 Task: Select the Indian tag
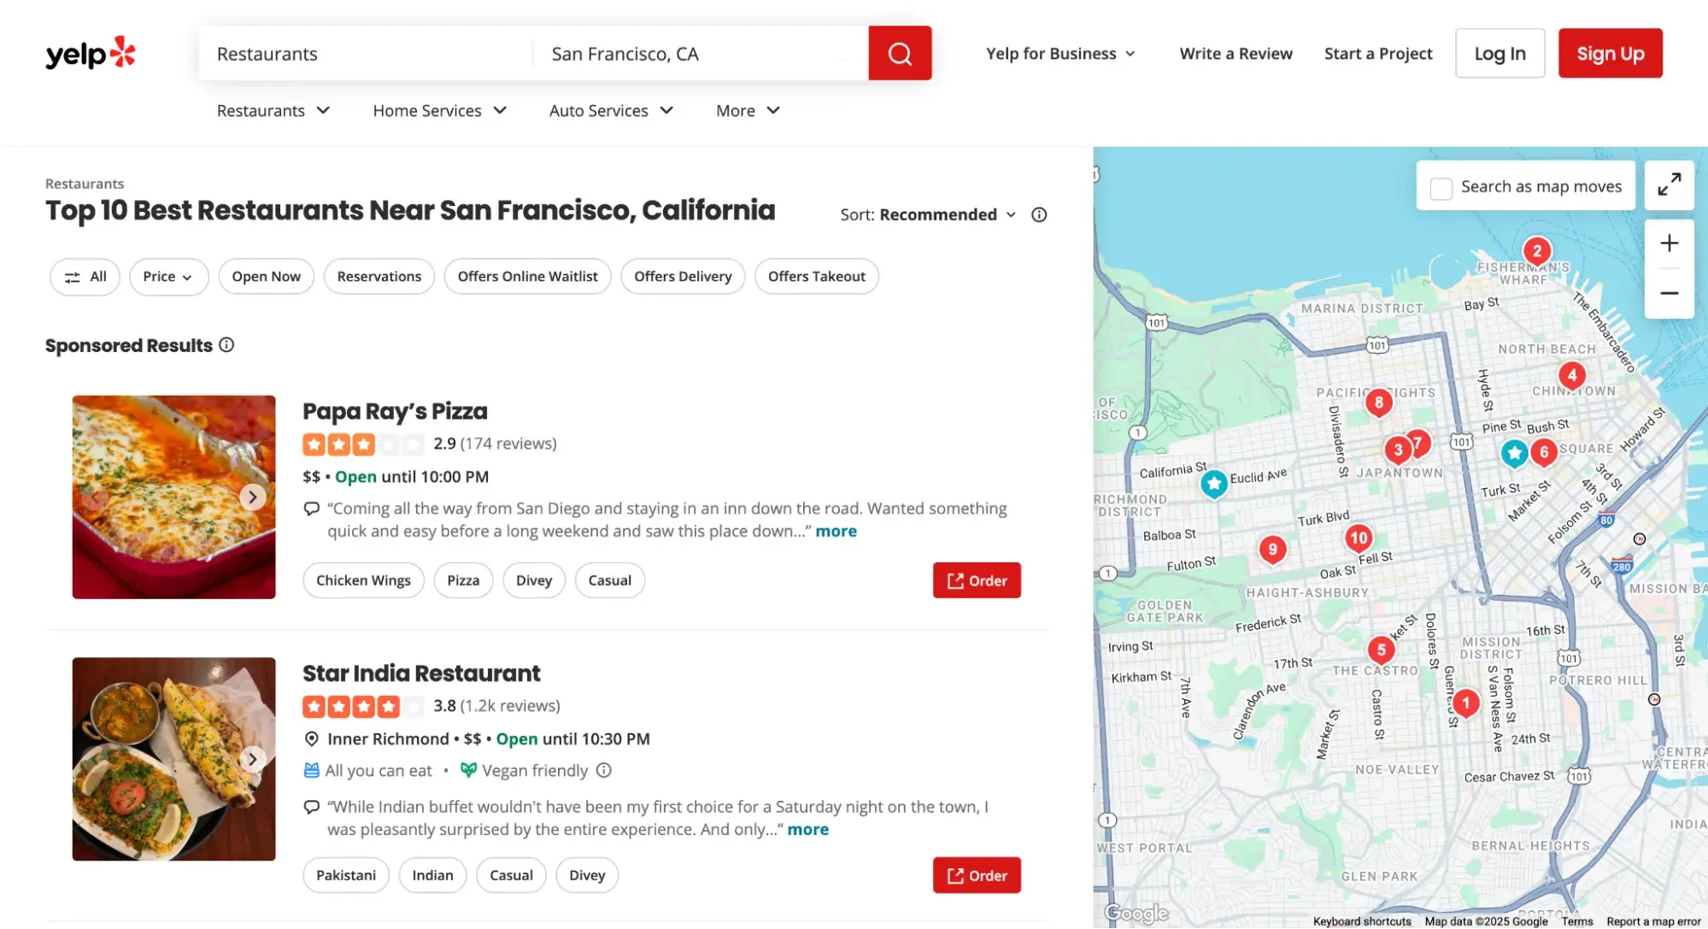[x=432, y=875]
